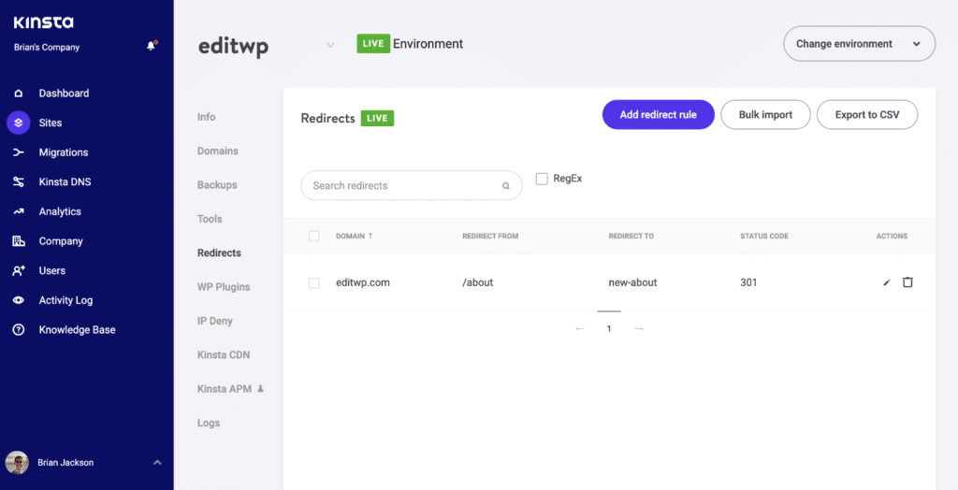Click Add redirect rule button
The width and height of the screenshot is (958, 490).
pos(658,115)
